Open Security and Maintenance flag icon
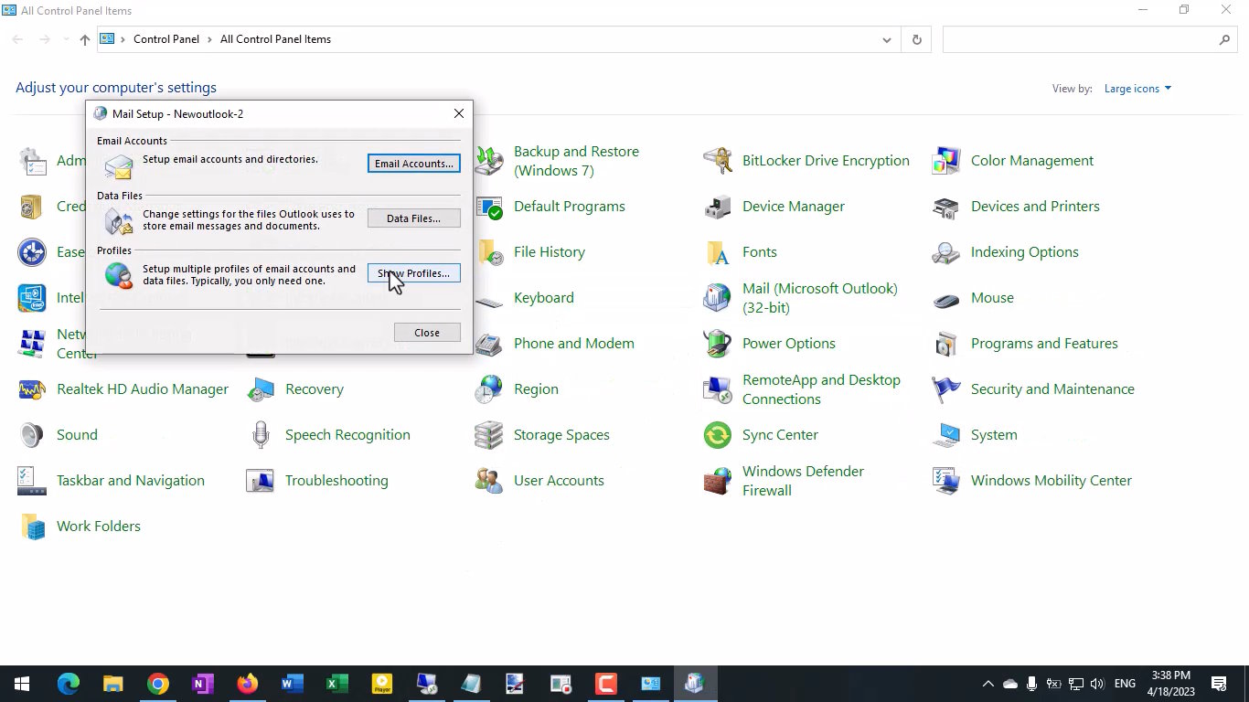The image size is (1249, 702). 946,389
